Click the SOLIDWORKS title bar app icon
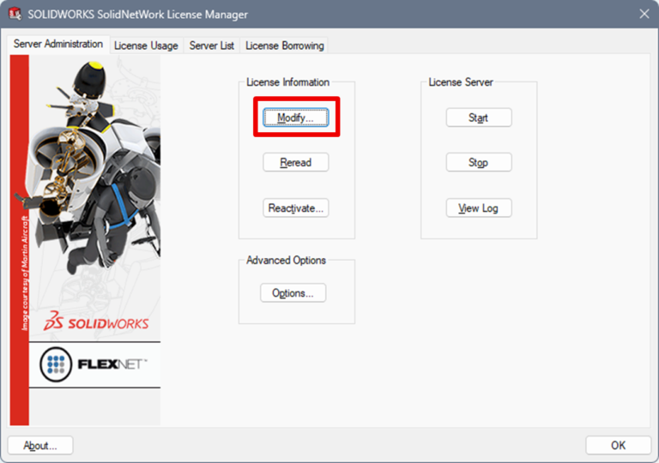659x463 pixels. pyautogui.click(x=15, y=14)
